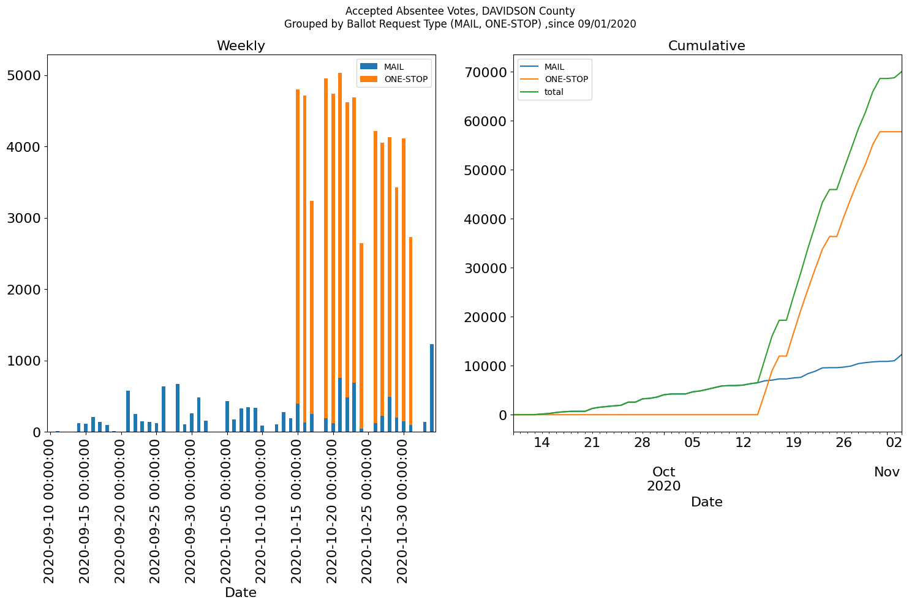Click the '10000' y-axis tick on Cumulative chart

point(486,366)
